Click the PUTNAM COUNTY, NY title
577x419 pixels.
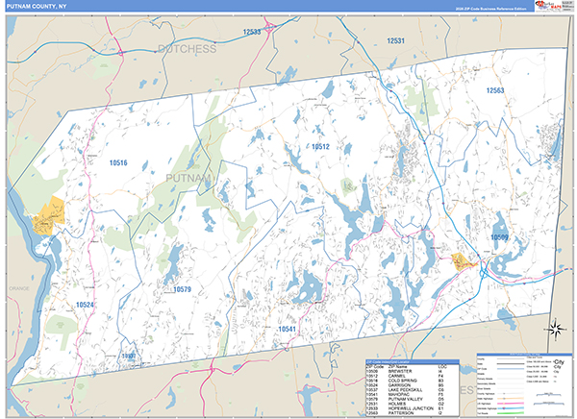[x=37, y=7]
